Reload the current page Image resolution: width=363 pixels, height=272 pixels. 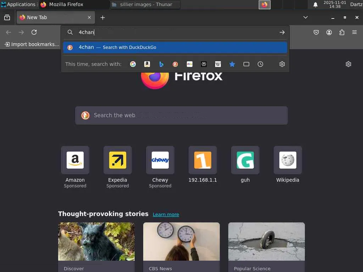pos(34,32)
